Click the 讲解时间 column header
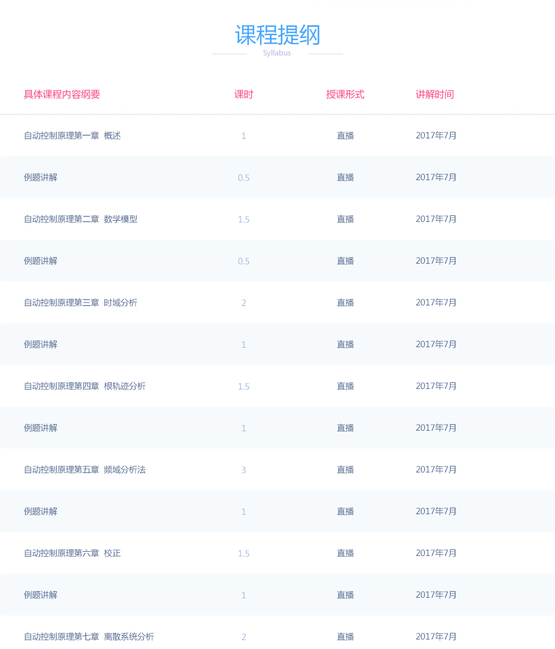Viewport: 555px width, 649px height. 435,94
